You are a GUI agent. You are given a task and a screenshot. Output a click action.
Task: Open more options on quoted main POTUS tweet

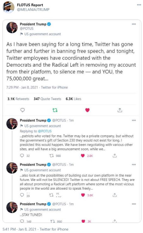coord(134,24)
